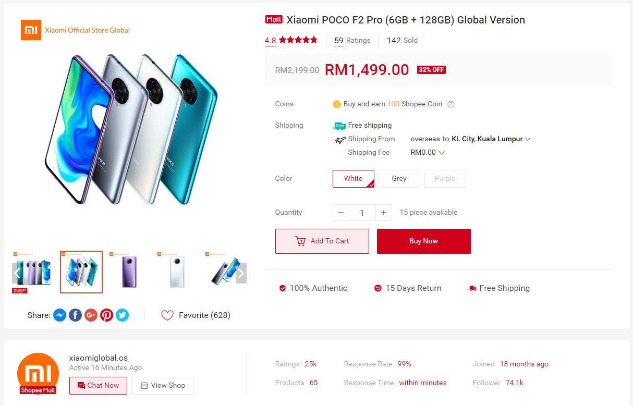Viewport: 633px width, 406px height.
Task: Share product via Facebook Messenger icon
Action: point(60,315)
